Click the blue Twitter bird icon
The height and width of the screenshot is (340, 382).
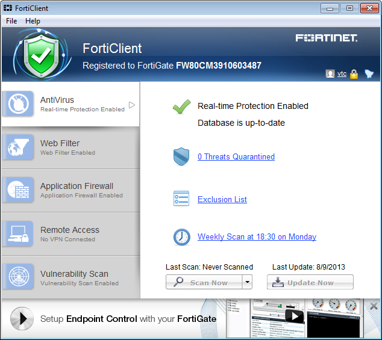point(369,74)
